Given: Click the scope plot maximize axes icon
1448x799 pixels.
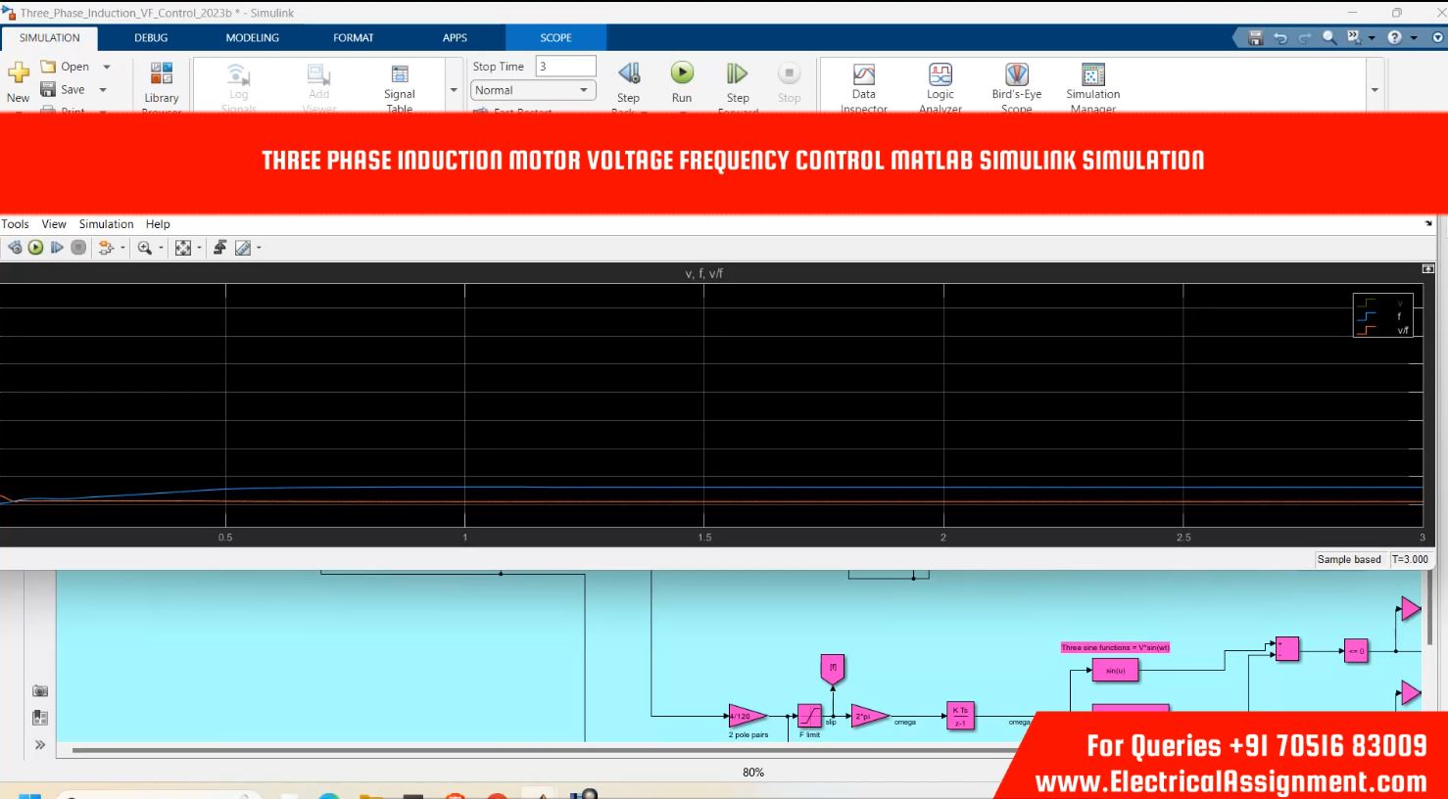Looking at the screenshot, I should 1428,268.
